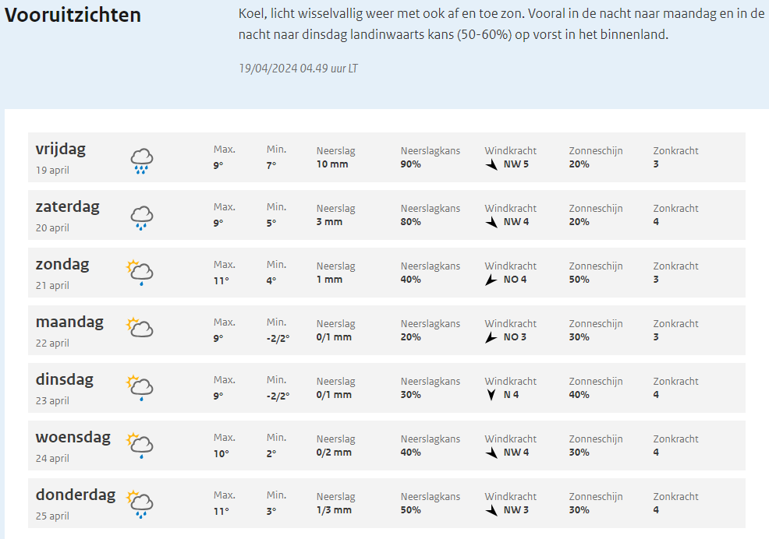Click the 90% Neerslagkans value for vrijdag
769x539 pixels.
point(410,164)
